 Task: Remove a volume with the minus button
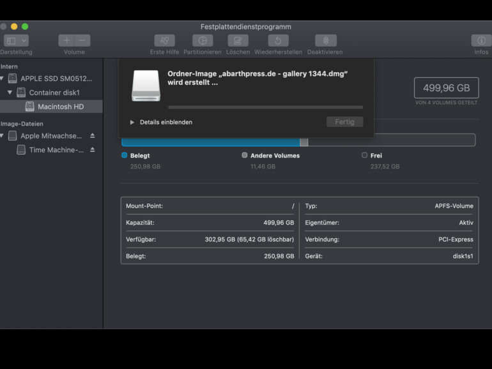click(x=82, y=40)
